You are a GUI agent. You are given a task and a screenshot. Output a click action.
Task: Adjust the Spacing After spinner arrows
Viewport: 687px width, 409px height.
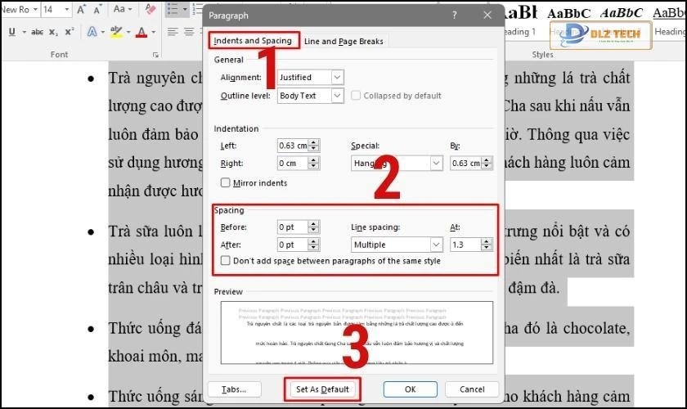pyautogui.click(x=313, y=245)
